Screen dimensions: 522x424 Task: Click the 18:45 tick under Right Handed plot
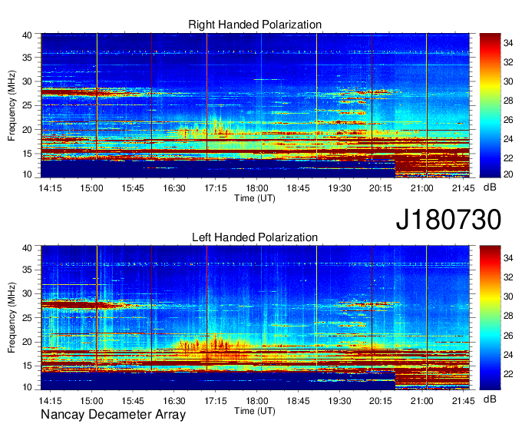299,188
